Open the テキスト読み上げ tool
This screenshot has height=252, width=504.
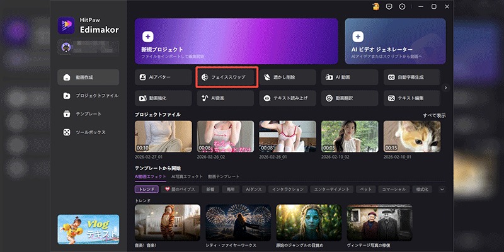coord(288,98)
